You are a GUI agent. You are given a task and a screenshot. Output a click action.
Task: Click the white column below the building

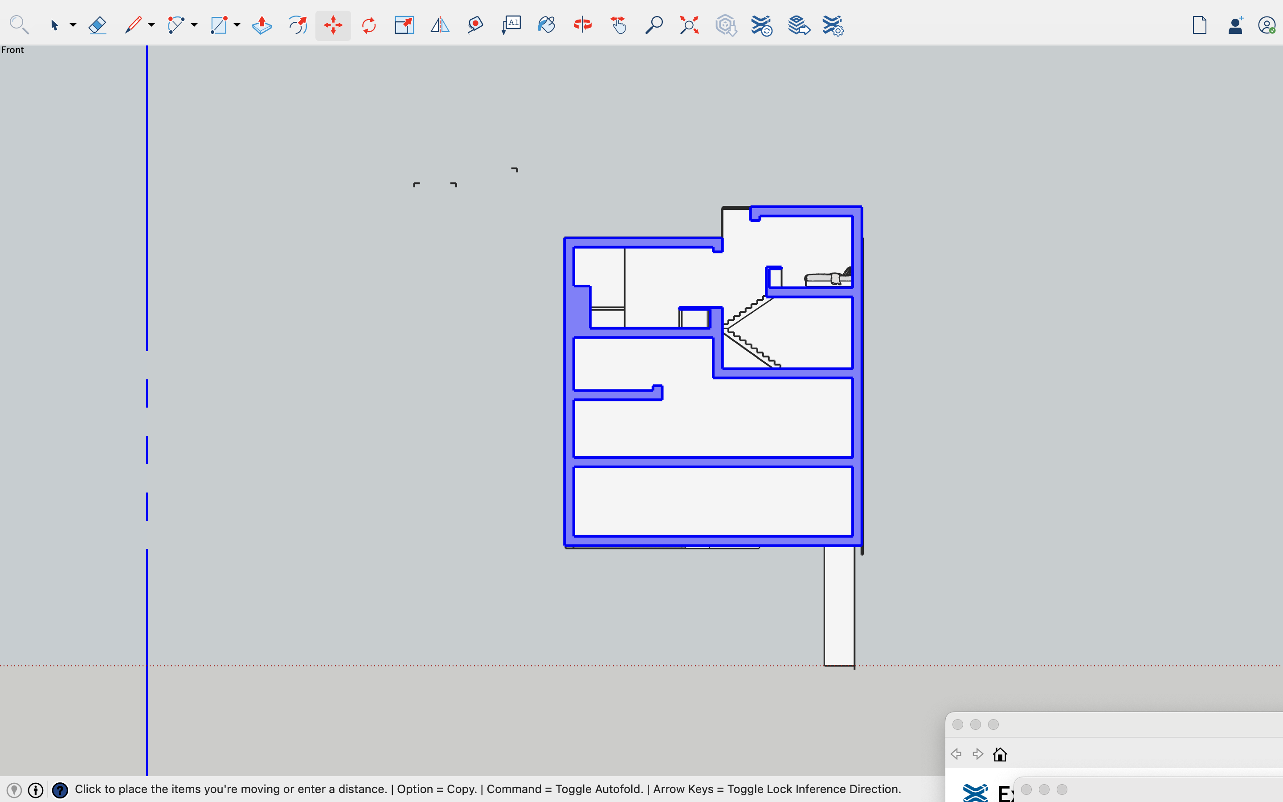[x=839, y=606]
